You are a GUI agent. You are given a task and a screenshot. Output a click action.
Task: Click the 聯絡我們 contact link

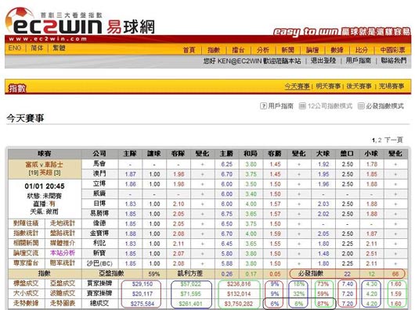point(394,61)
